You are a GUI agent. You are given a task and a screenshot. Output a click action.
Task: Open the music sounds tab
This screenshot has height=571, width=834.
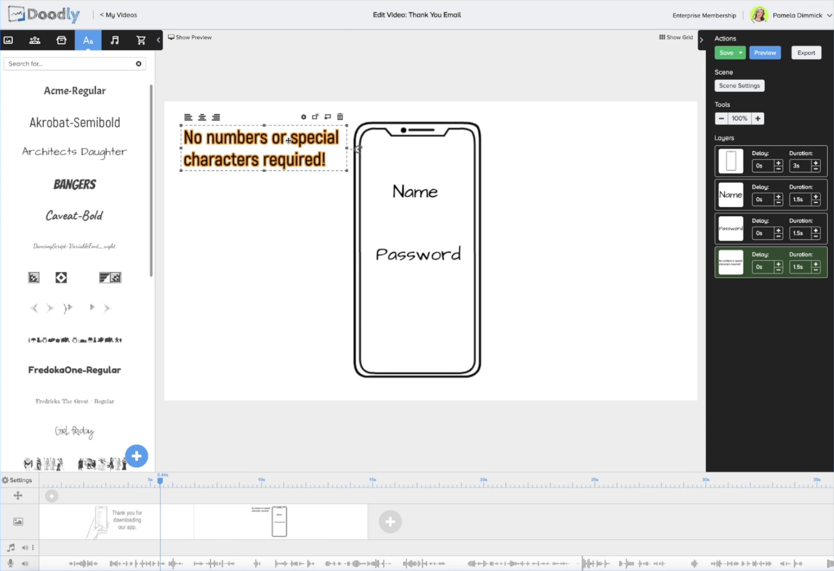click(x=115, y=40)
